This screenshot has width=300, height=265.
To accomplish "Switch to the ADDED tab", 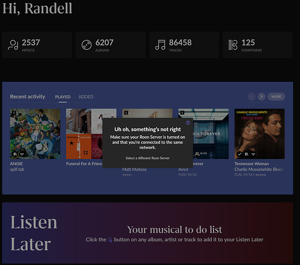I will click(86, 97).
